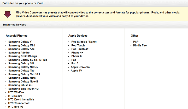Viewport: 188px width, 109px height.
Task: Select Apple Universal entry
Action: [80, 67]
